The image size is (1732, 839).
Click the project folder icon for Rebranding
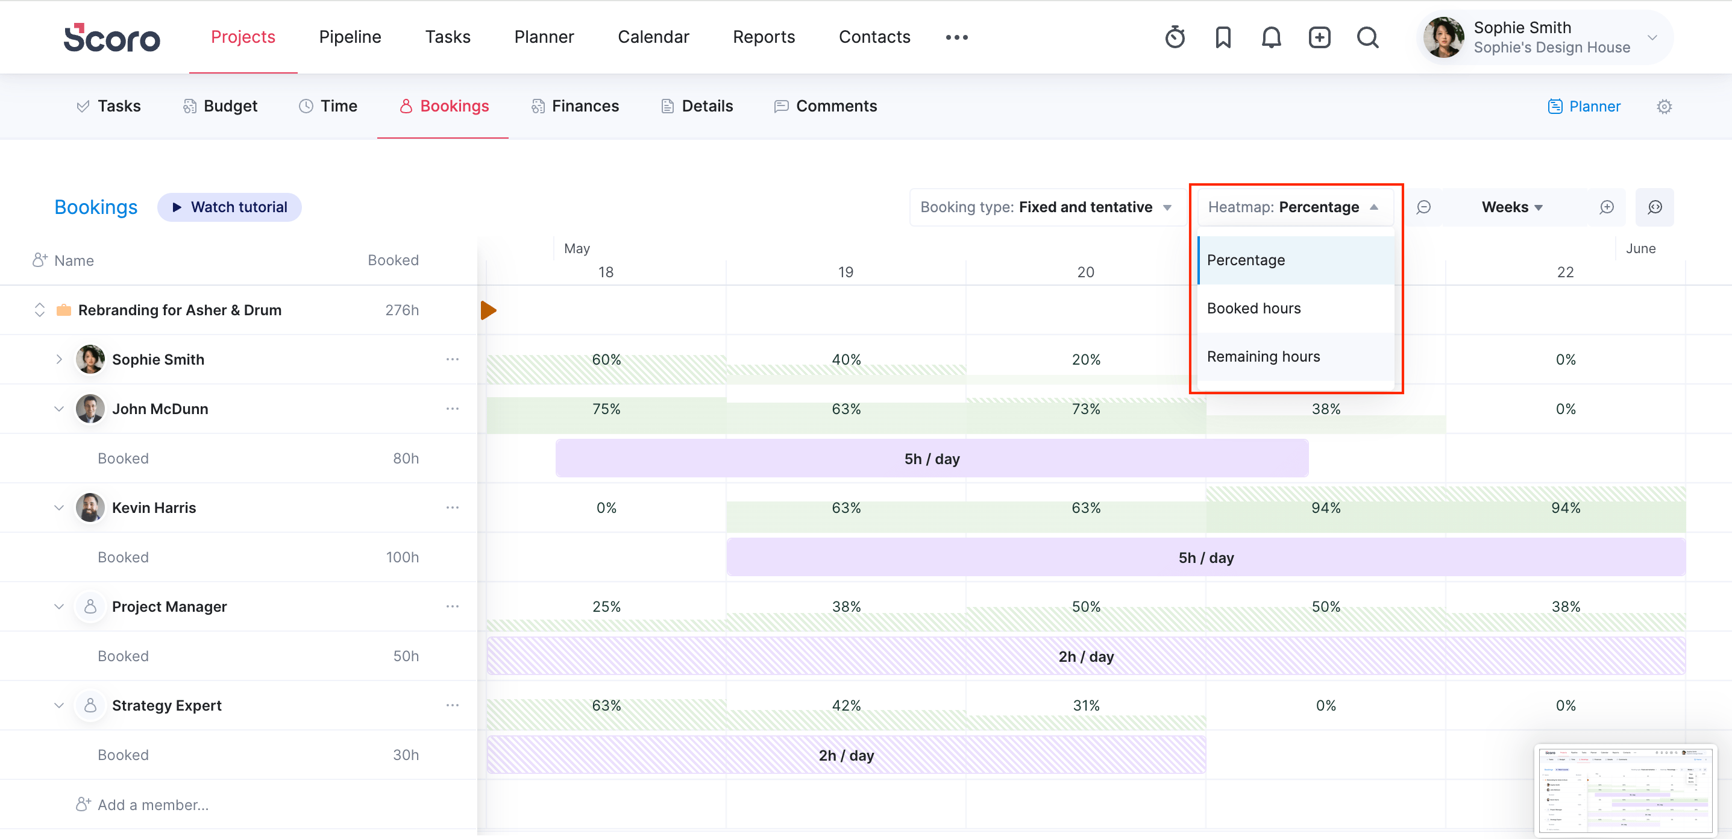point(64,310)
